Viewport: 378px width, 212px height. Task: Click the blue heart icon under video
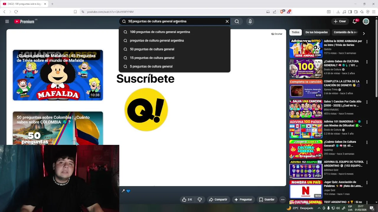(x=128, y=191)
